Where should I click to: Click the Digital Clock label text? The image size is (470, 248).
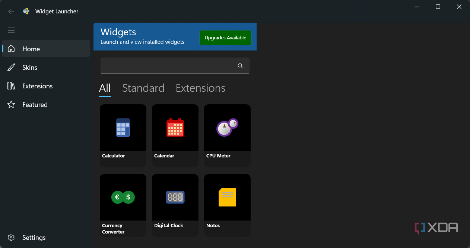point(169,225)
